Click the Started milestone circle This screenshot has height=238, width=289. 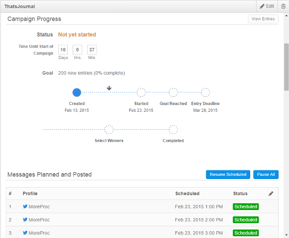point(141,92)
